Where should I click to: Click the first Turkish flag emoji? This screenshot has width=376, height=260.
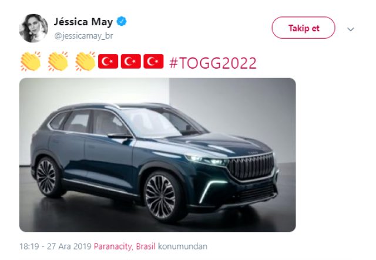[x=108, y=62]
